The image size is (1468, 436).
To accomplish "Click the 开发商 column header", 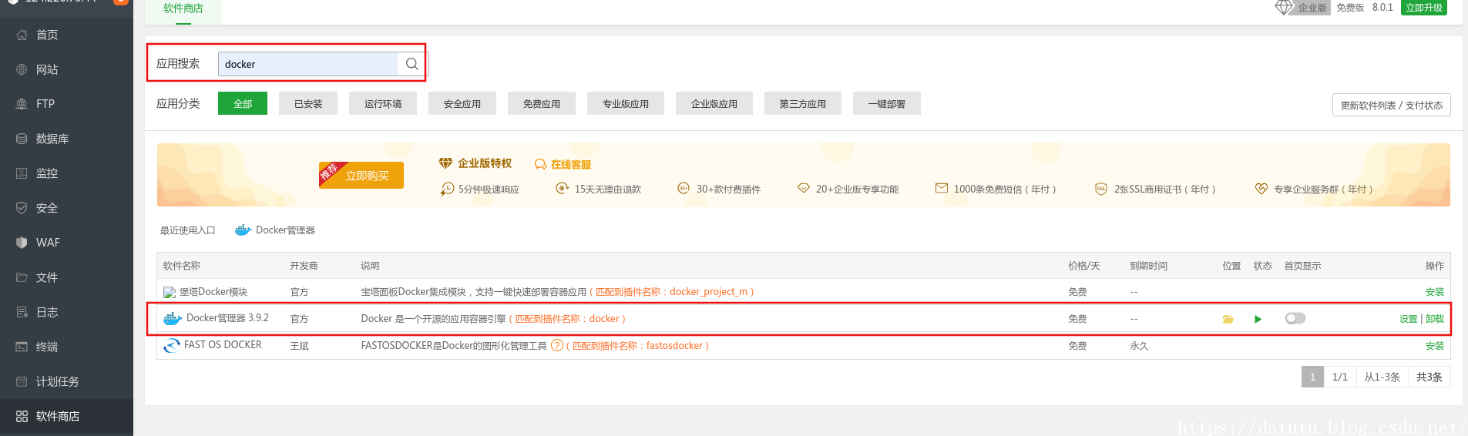I will [x=304, y=266].
